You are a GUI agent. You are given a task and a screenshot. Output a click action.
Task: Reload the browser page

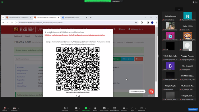12,22
